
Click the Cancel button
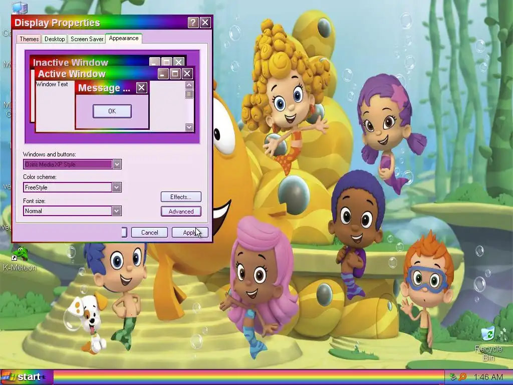click(149, 233)
